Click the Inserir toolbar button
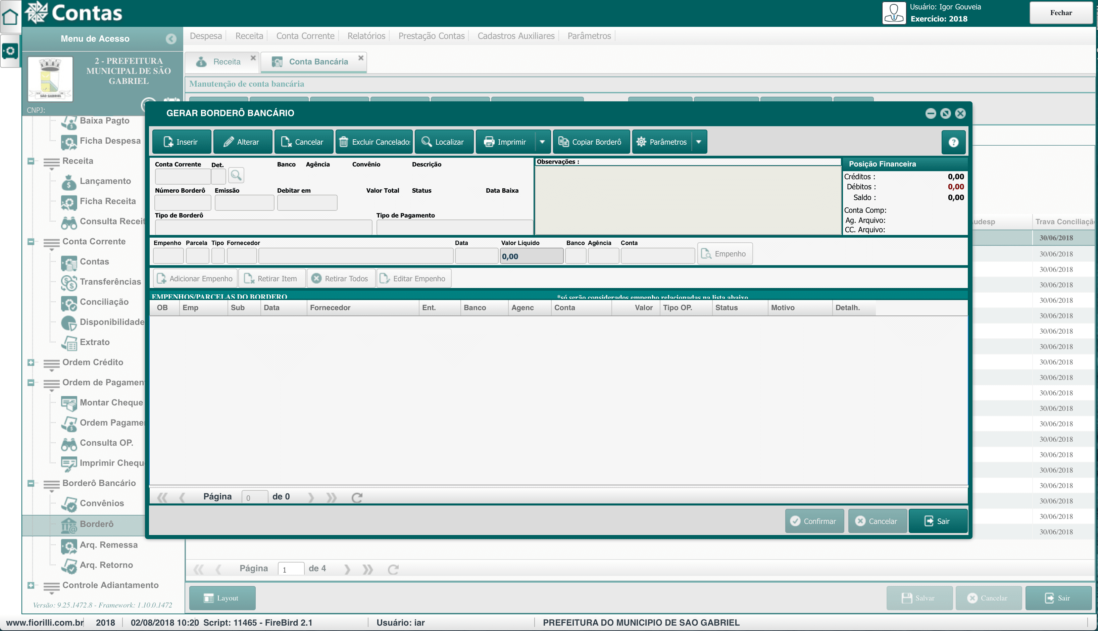This screenshot has width=1098, height=631. coord(182,142)
